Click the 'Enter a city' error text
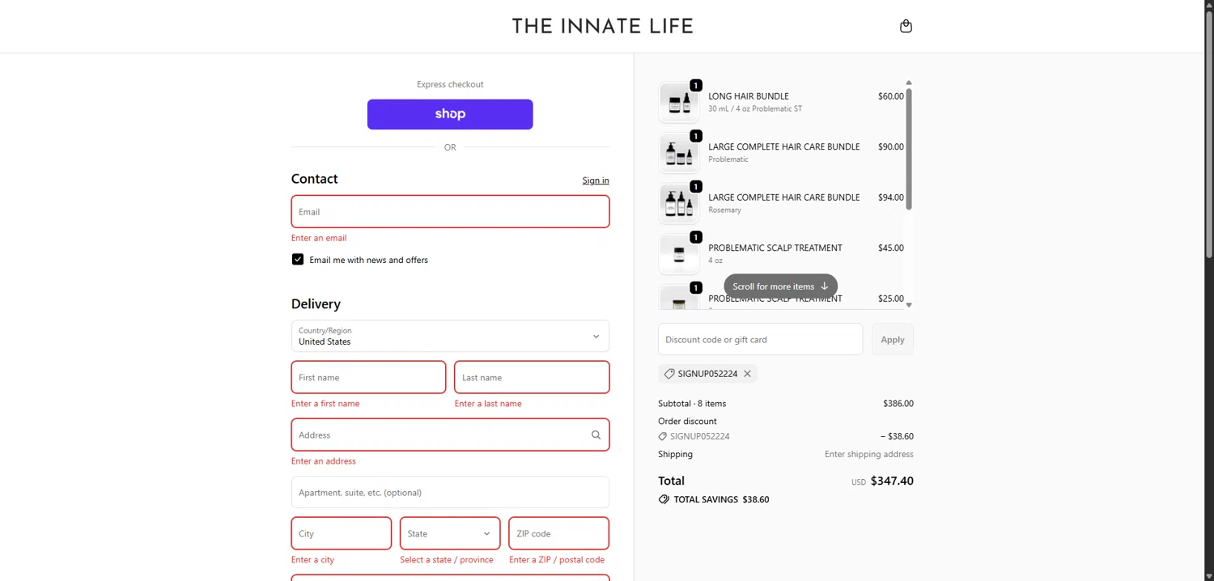This screenshot has width=1214, height=581. click(x=312, y=559)
